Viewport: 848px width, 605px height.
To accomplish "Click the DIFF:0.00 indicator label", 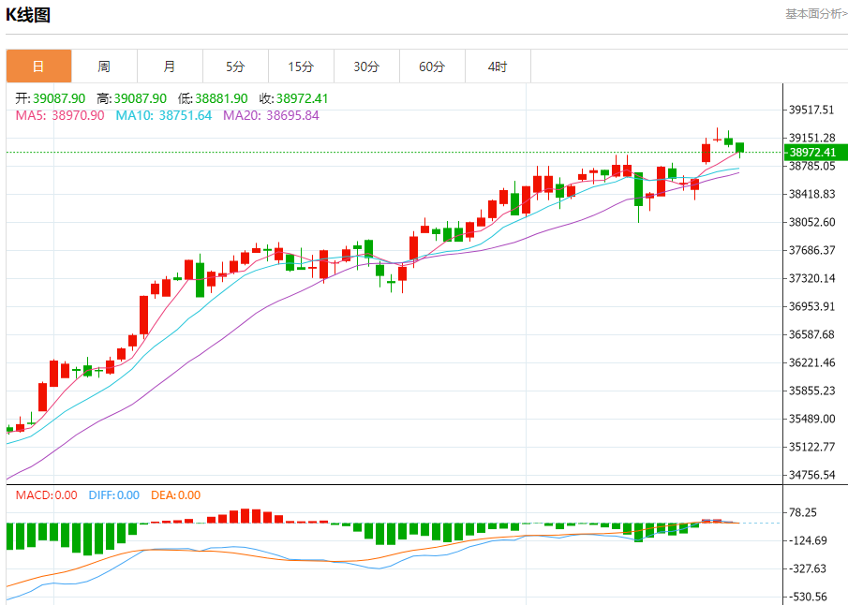I will coord(114,495).
